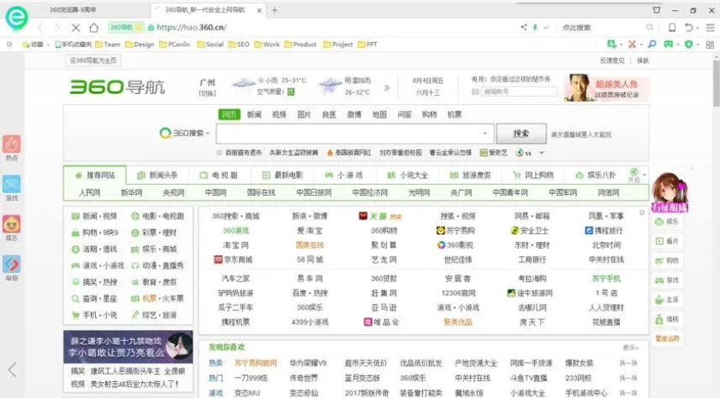Open the SEO bookmark folder

click(x=239, y=45)
